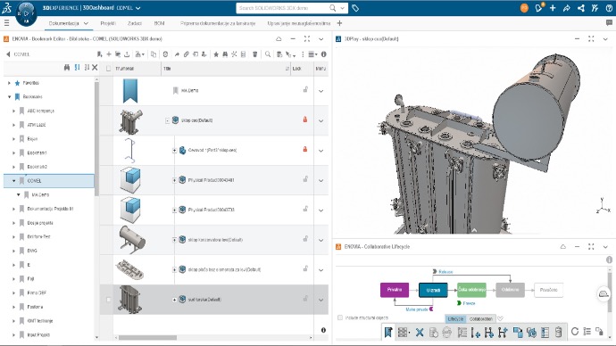Open row menu chevron for MA Demo
This screenshot has height=346, width=616.
[321, 91]
